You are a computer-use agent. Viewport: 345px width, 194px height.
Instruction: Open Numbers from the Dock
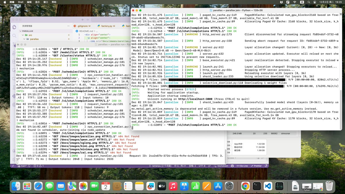tap(195, 186)
